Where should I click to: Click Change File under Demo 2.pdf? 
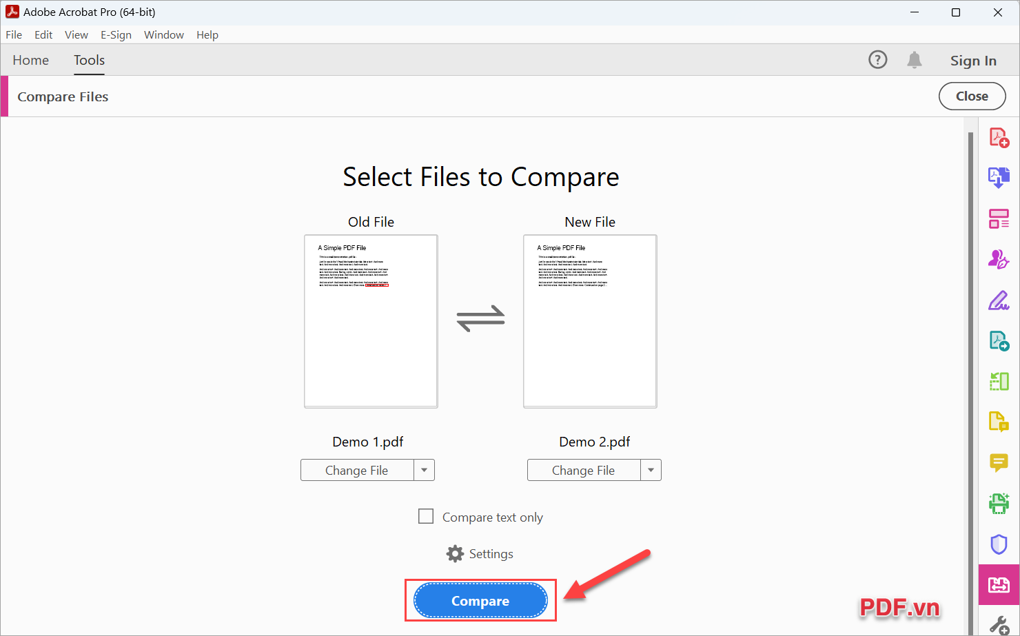(584, 470)
